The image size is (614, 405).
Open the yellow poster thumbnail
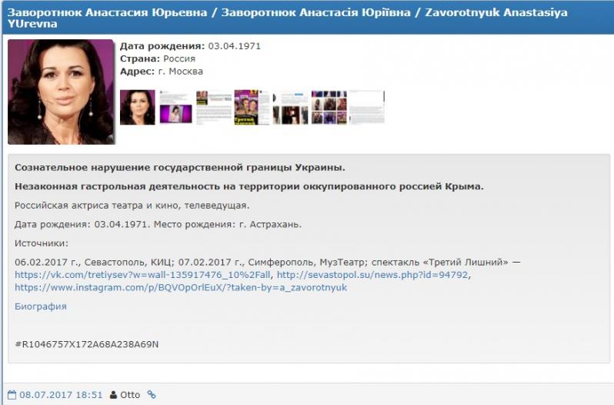(x=251, y=107)
